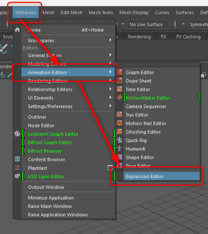This screenshot has height=234, width=208.
Task: Click the LookdevX Graph Editor icon
Action: click(17, 134)
